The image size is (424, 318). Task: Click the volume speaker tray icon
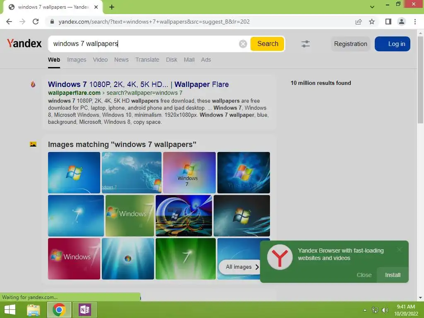click(x=385, y=310)
